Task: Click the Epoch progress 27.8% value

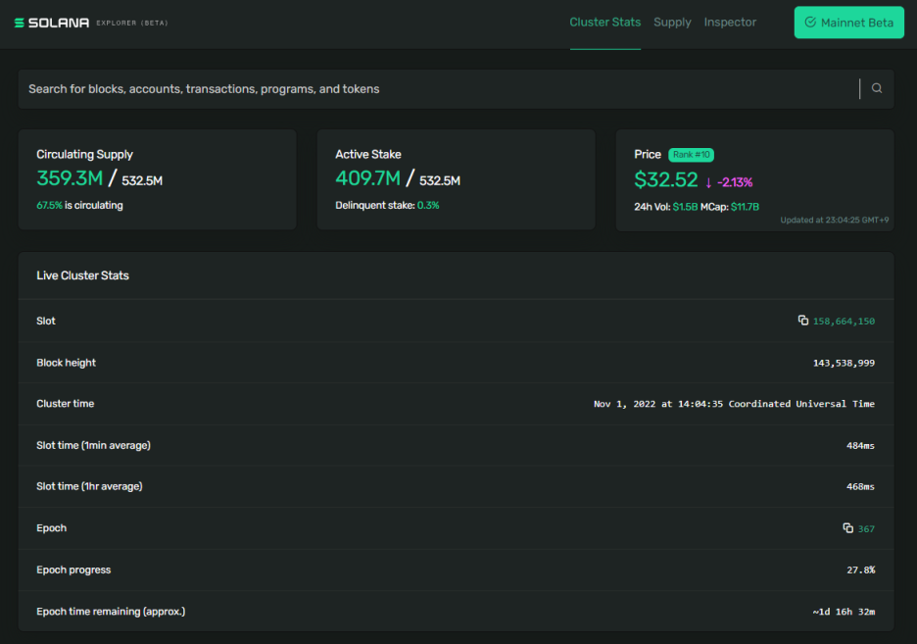Action: pyautogui.click(x=861, y=570)
